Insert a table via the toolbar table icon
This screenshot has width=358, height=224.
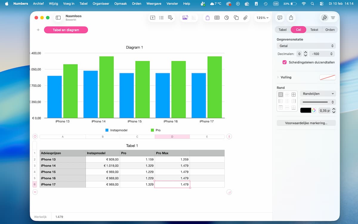point(217,18)
